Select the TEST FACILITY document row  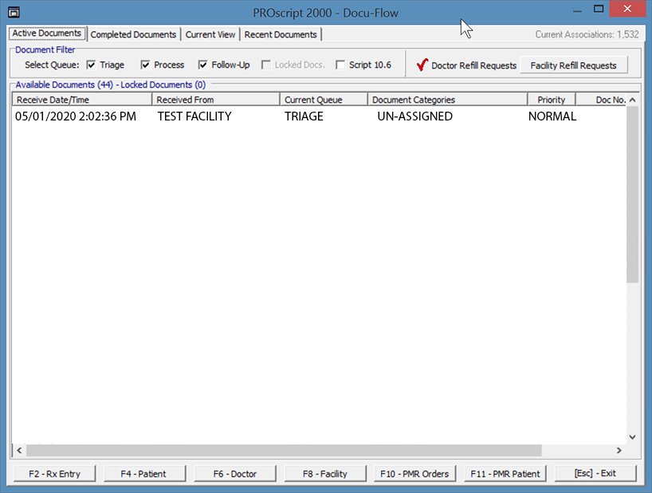coord(194,116)
